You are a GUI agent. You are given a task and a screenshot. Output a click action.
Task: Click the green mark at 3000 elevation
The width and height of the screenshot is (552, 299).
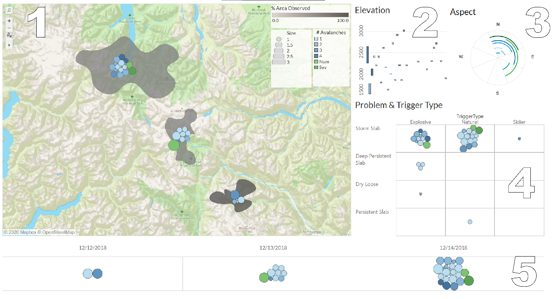(x=404, y=30)
